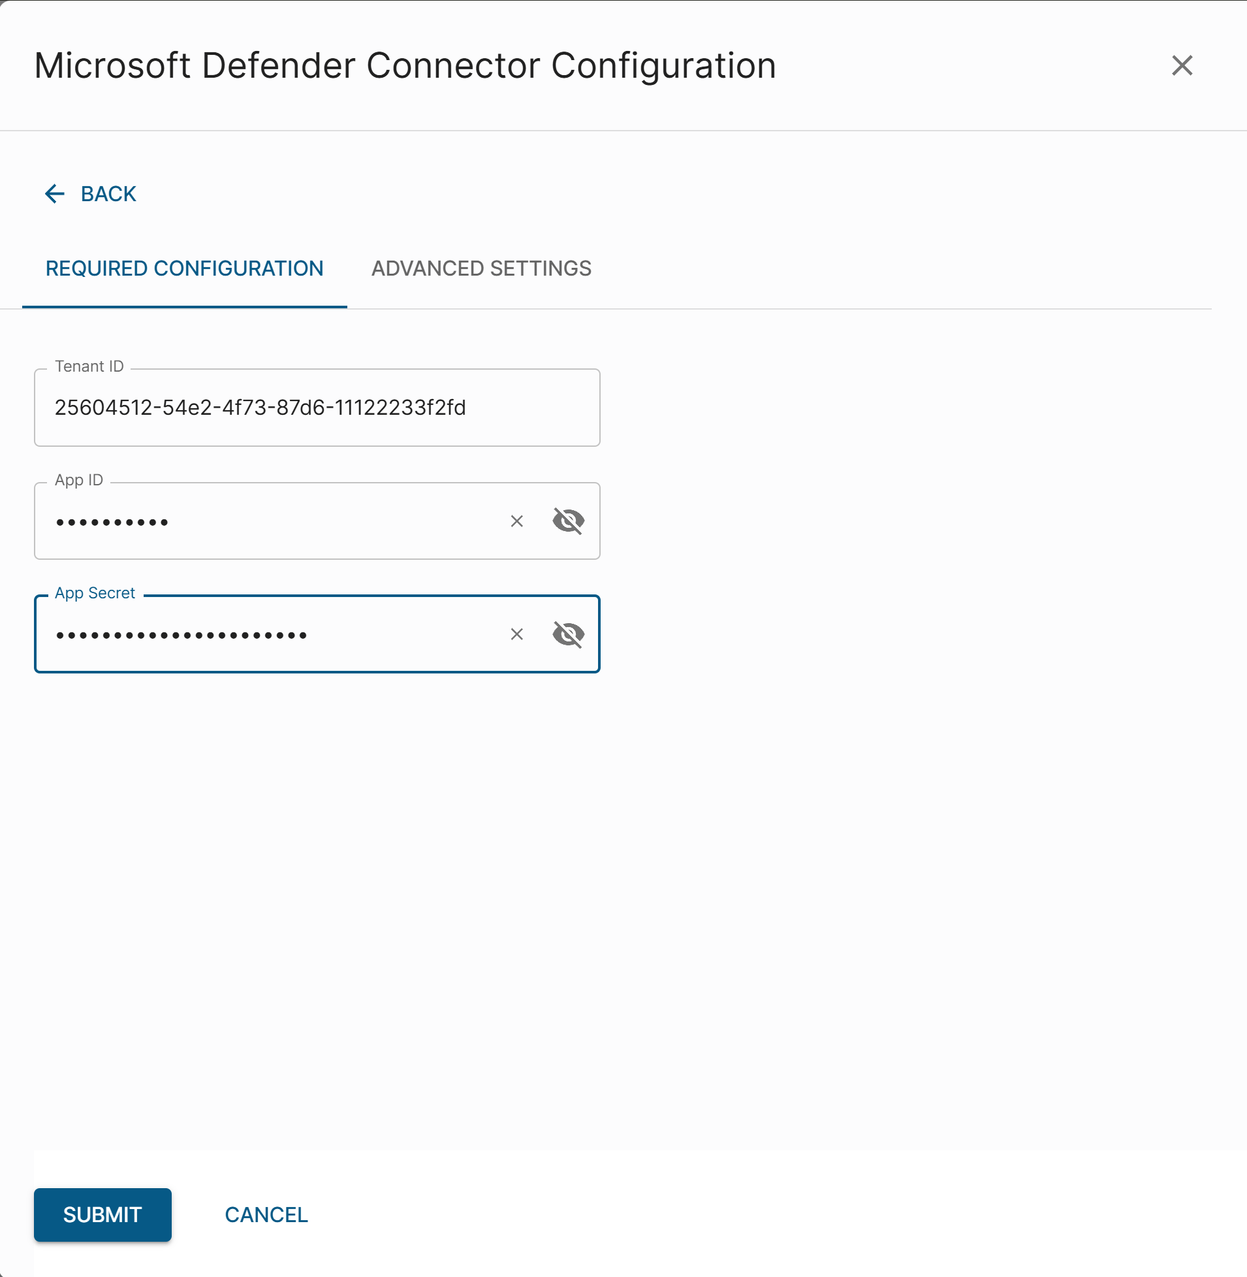Reveal the App Secret value
Image resolution: width=1247 pixels, height=1277 pixels.
(568, 634)
